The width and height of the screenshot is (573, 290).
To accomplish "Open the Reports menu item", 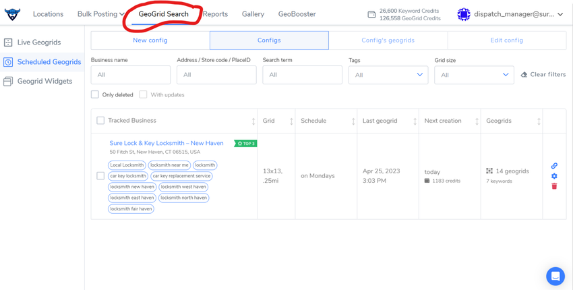I will (x=215, y=14).
